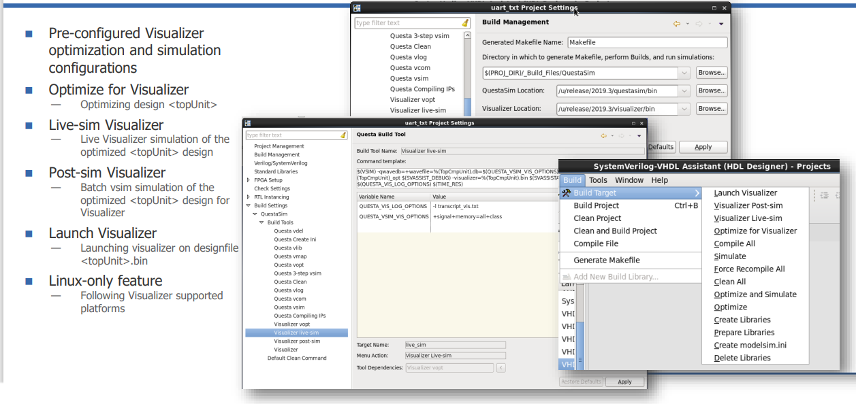Click the Menu Action field in the Questa Build Tool window
This screenshot has height=404, width=856.
pyautogui.click(x=455, y=356)
